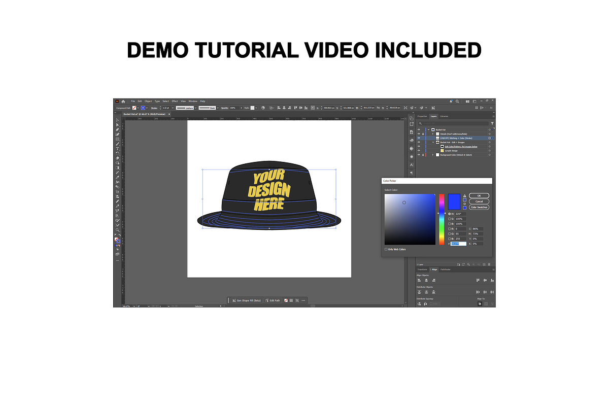Click horizontal align left in Align panel
Image resolution: width=609 pixels, height=406 pixels.
point(419,280)
